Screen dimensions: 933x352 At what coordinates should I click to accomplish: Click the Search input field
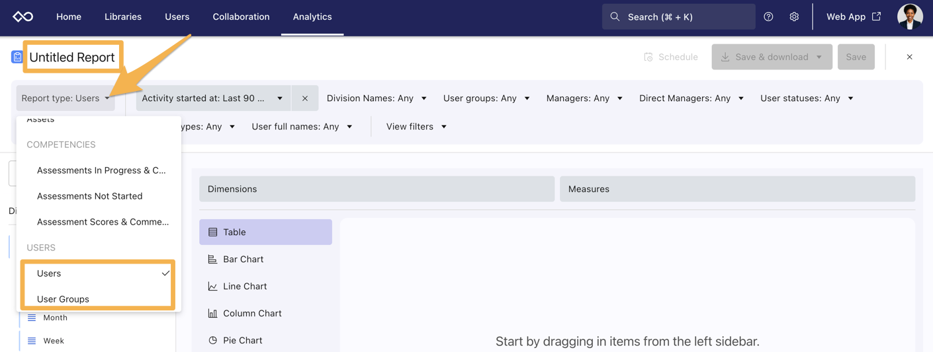point(678,17)
